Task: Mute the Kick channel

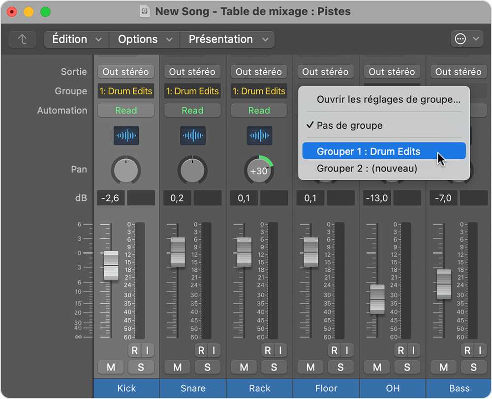Action: tap(111, 367)
